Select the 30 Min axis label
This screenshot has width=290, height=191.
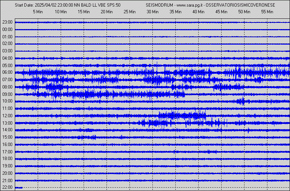coord(152,12)
